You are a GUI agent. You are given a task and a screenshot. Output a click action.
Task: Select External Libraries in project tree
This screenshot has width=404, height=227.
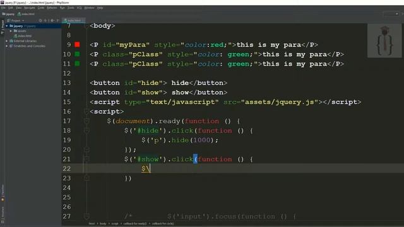click(x=23, y=41)
